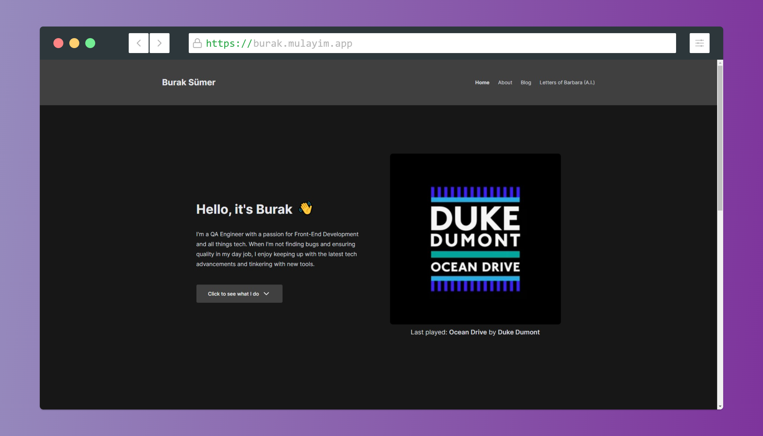Click the Ocean Drive song title text
Viewport: 763px width, 436px height.
point(468,332)
